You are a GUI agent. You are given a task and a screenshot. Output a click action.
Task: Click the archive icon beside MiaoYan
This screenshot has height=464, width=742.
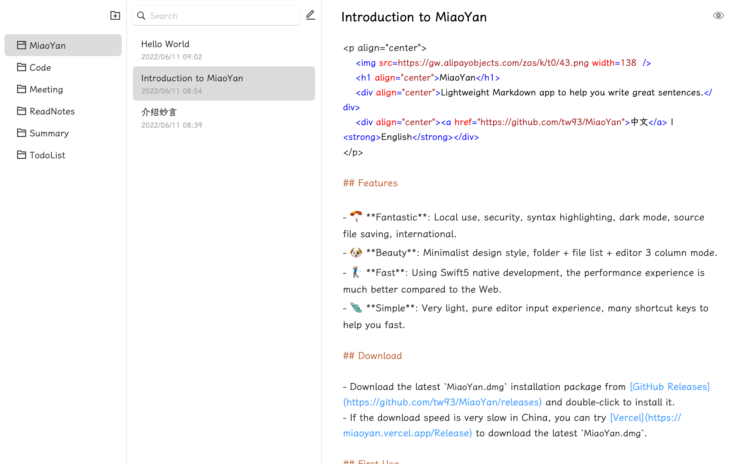tap(22, 45)
